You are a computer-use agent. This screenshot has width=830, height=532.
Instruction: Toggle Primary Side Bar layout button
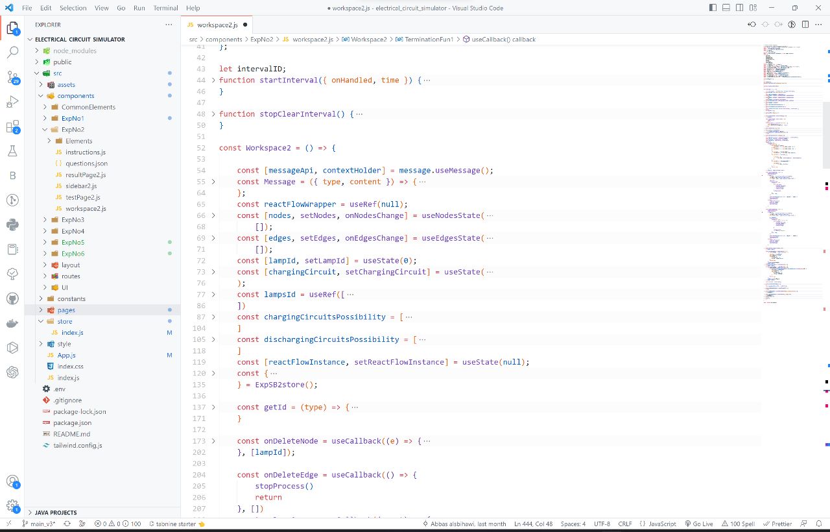coord(713,8)
